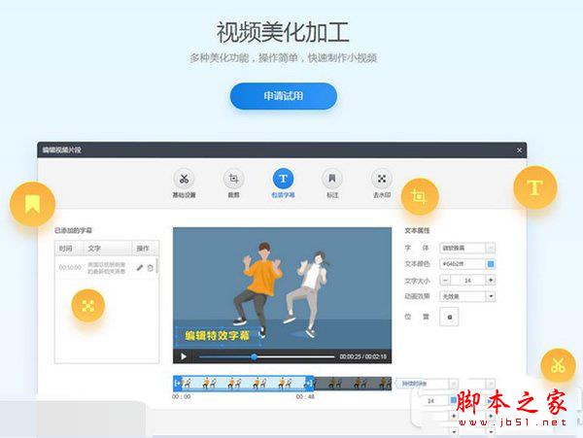Click the 位置 position selector box
Image resolution: width=583 pixels, height=438 pixels.
point(449,317)
